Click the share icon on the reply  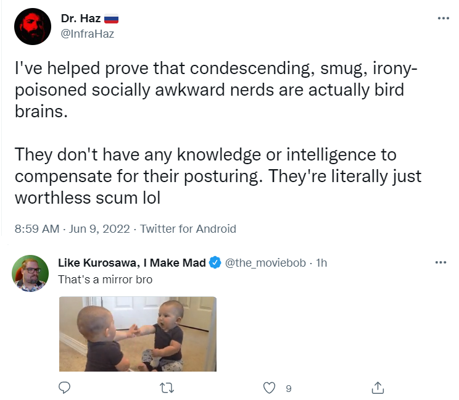point(379,388)
